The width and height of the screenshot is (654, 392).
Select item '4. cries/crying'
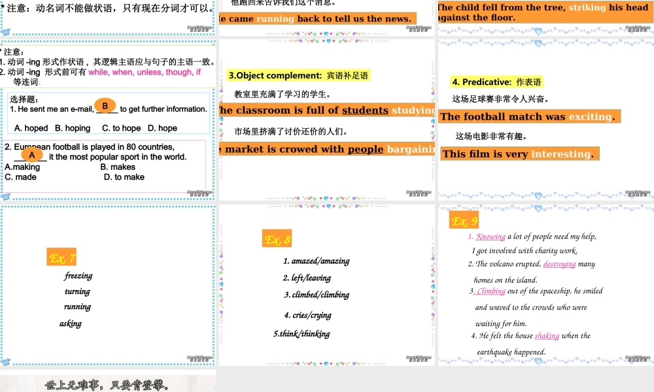(308, 316)
